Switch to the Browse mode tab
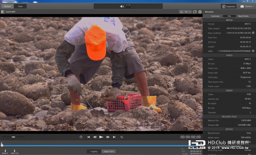This screenshot has height=155, width=256. pos(7,6)
